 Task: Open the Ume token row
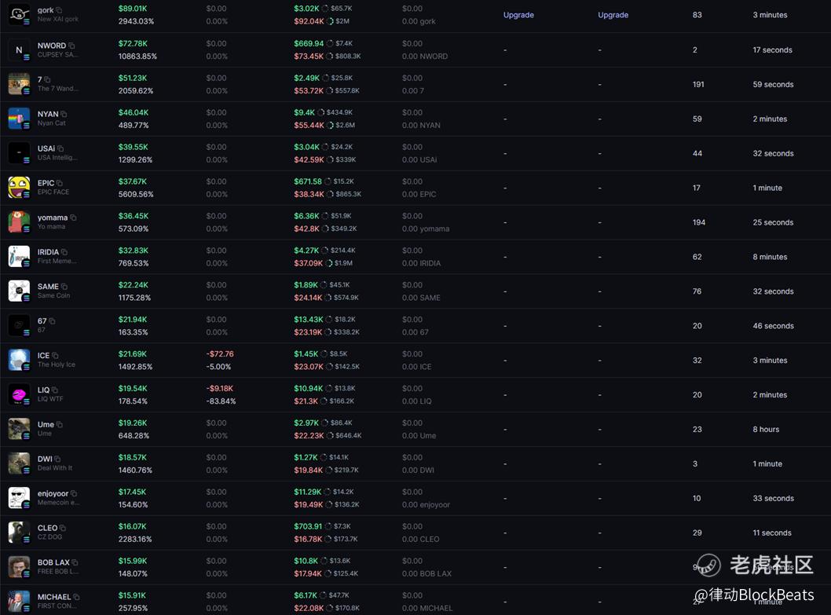click(46, 425)
